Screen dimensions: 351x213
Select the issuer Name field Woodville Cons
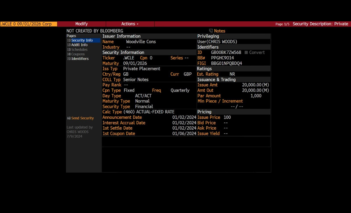tap(141, 42)
